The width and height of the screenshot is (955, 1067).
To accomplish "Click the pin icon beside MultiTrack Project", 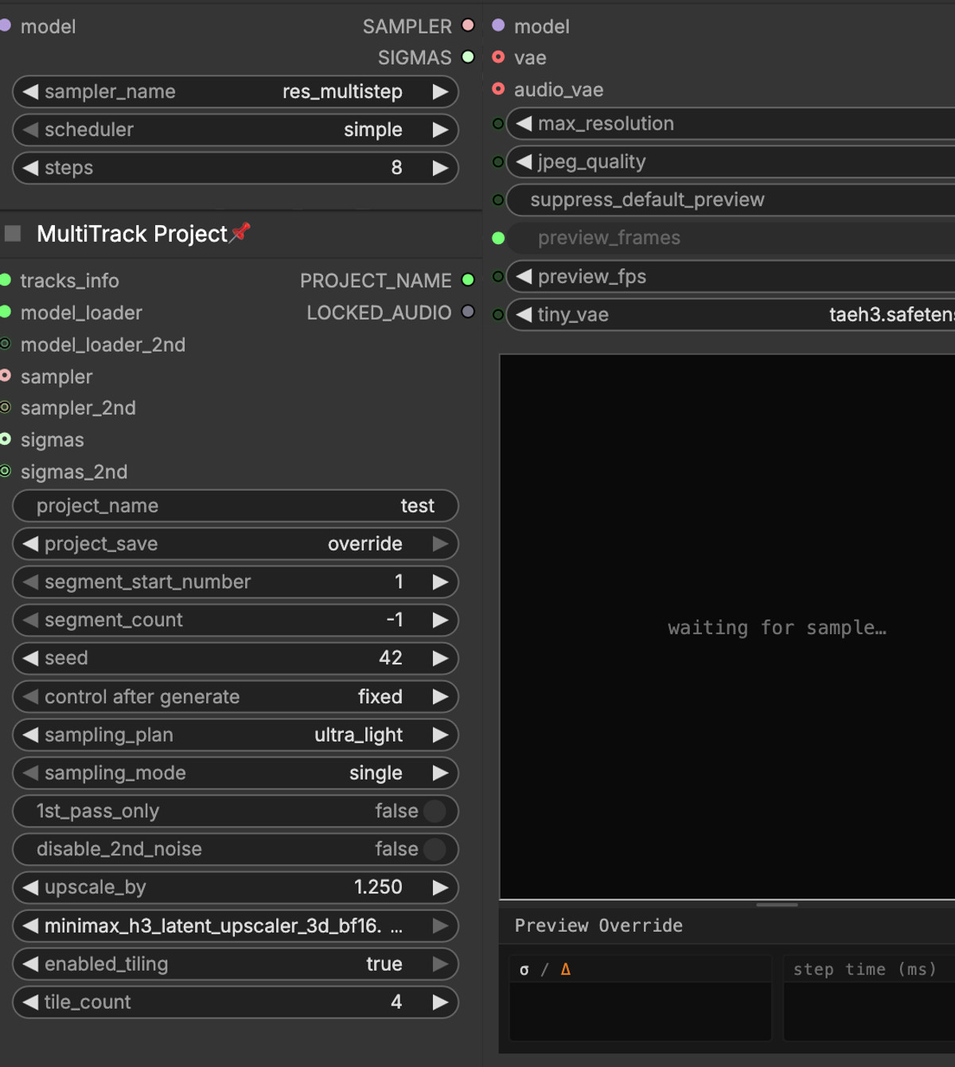I will coord(240,232).
